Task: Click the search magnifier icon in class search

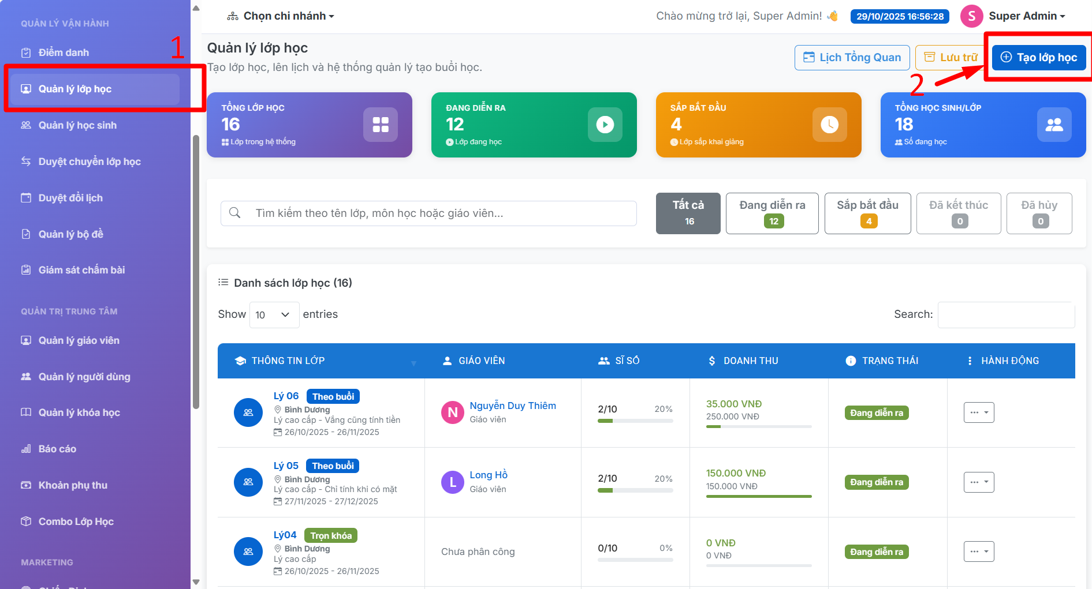Action: (x=235, y=213)
